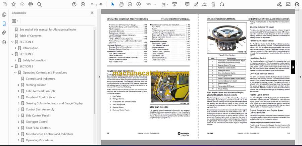Open the Layers panel icon
This screenshot has height=146, width=302.
[x=4, y=42]
